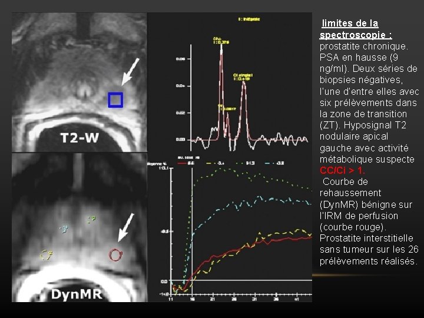Click the cyan dash-dot line legend entry

pos(274,163)
